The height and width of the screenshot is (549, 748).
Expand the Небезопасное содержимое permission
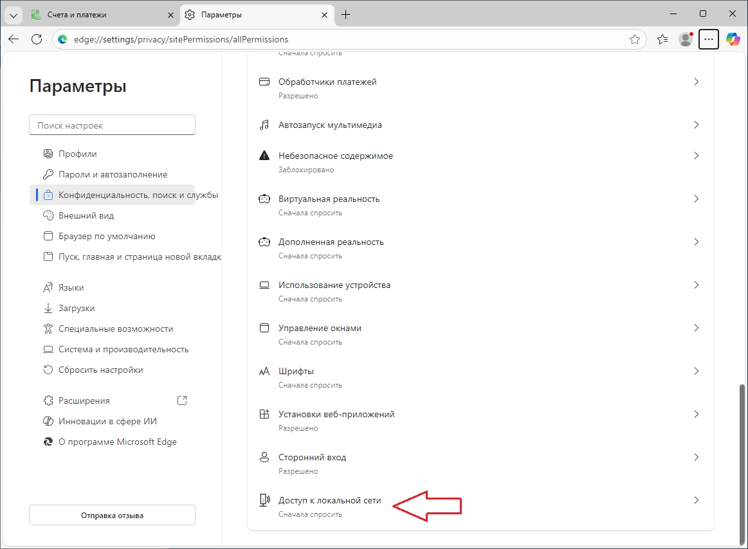click(x=696, y=156)
